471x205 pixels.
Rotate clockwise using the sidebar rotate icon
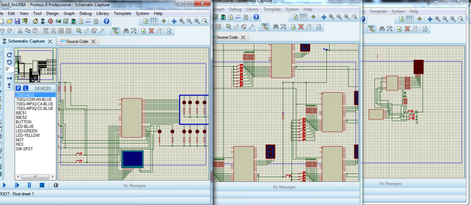point(9,55)
